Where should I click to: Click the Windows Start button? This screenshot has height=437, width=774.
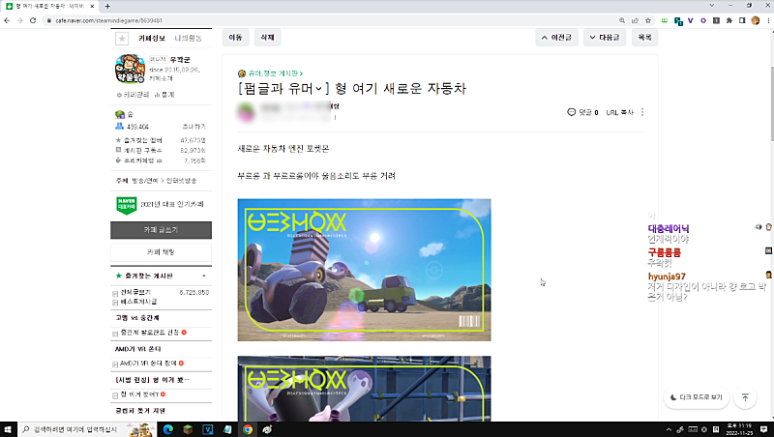[10, 429]
